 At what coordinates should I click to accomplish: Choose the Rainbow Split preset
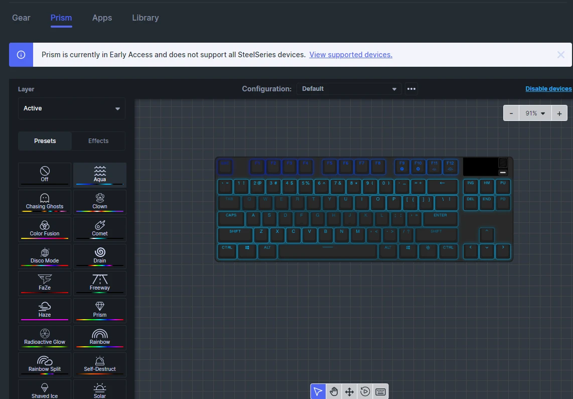(x=45, y=364)
